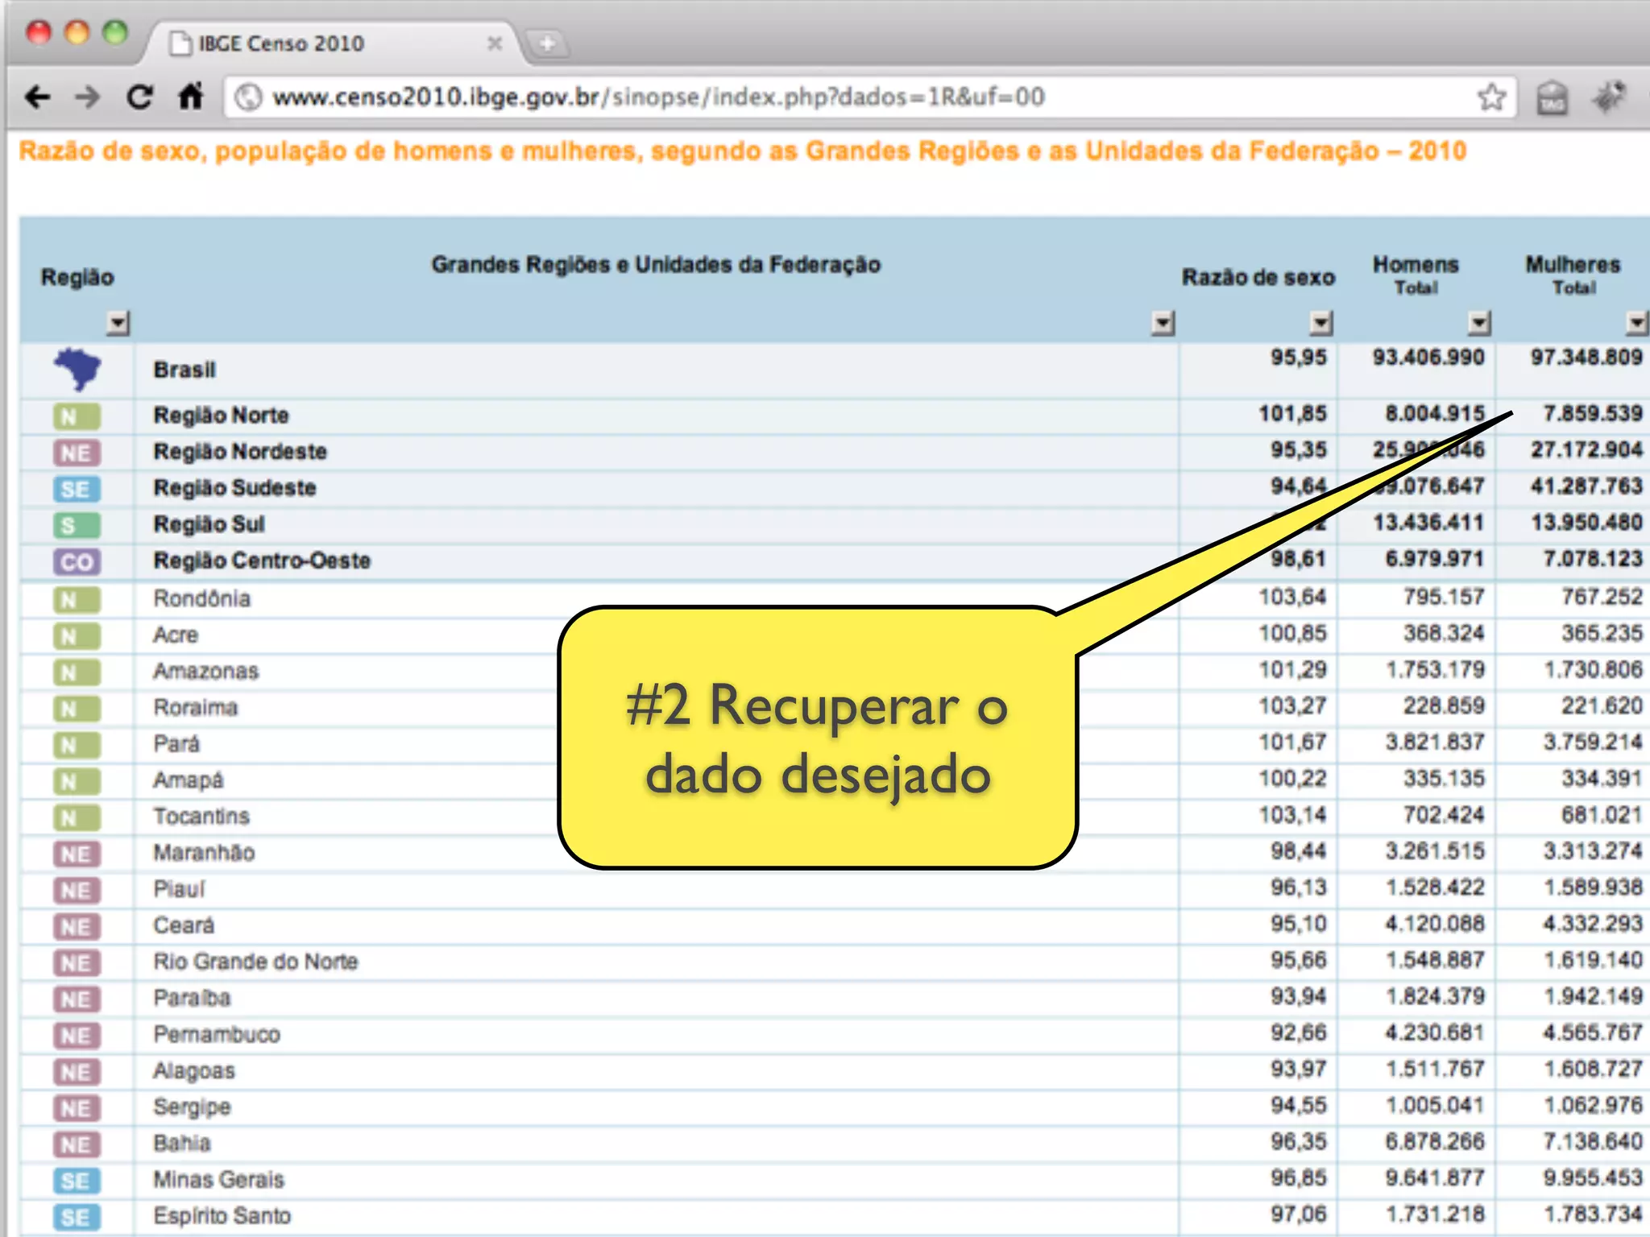1650x1237 pixels.
Task: Go forward with the browser forward arrow
Action: [87, 97]
